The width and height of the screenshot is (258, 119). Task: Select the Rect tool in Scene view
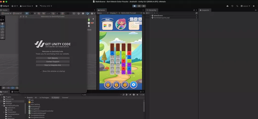point(2,35)
